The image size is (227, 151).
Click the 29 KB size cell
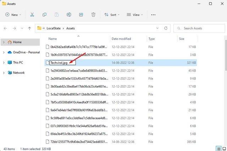coord(192,94)
